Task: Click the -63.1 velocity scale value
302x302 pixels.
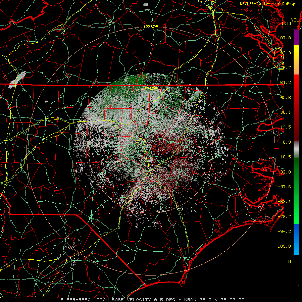Action: [x=284, y=202]
